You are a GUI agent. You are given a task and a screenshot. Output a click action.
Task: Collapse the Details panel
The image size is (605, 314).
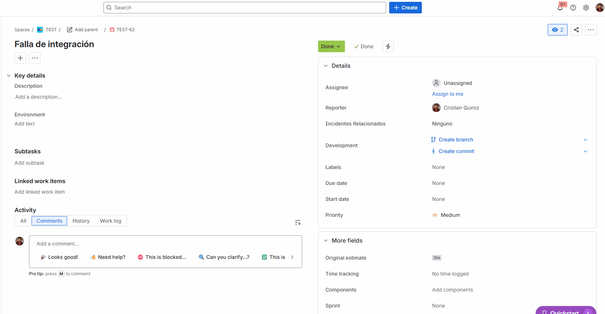(326, 66)
